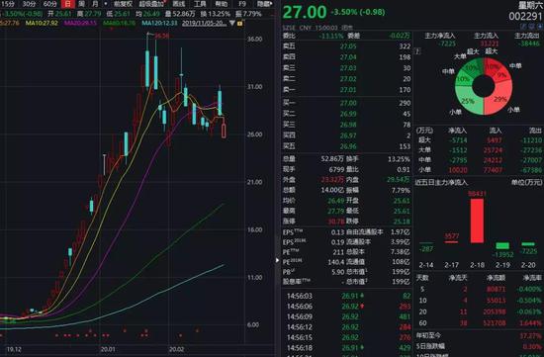This screenshot has height=357, width=544.
Task: Open F9 company information
Action: (242, 4)
